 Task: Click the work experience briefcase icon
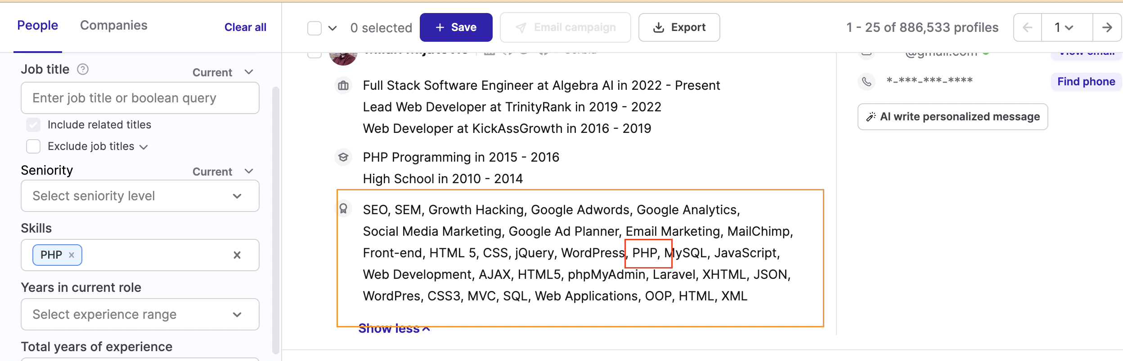point(343,85)
